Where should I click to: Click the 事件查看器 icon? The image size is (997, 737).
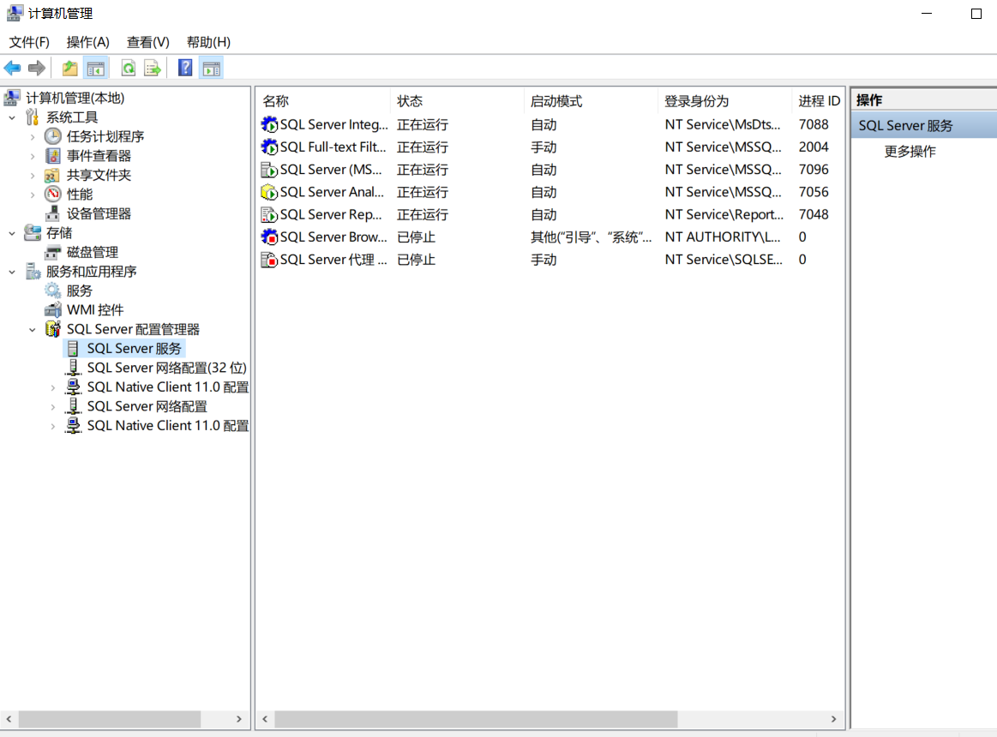53,156
